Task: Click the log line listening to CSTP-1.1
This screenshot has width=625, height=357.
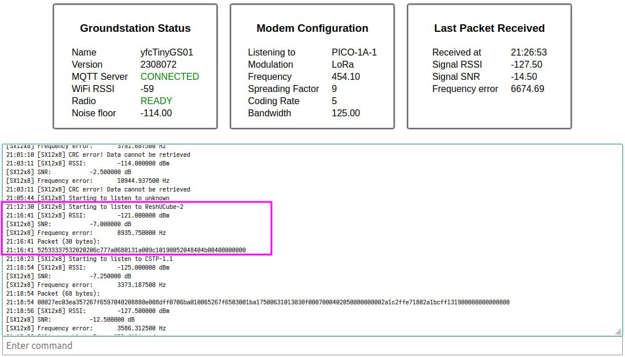Action: click(x=90, y=259)
